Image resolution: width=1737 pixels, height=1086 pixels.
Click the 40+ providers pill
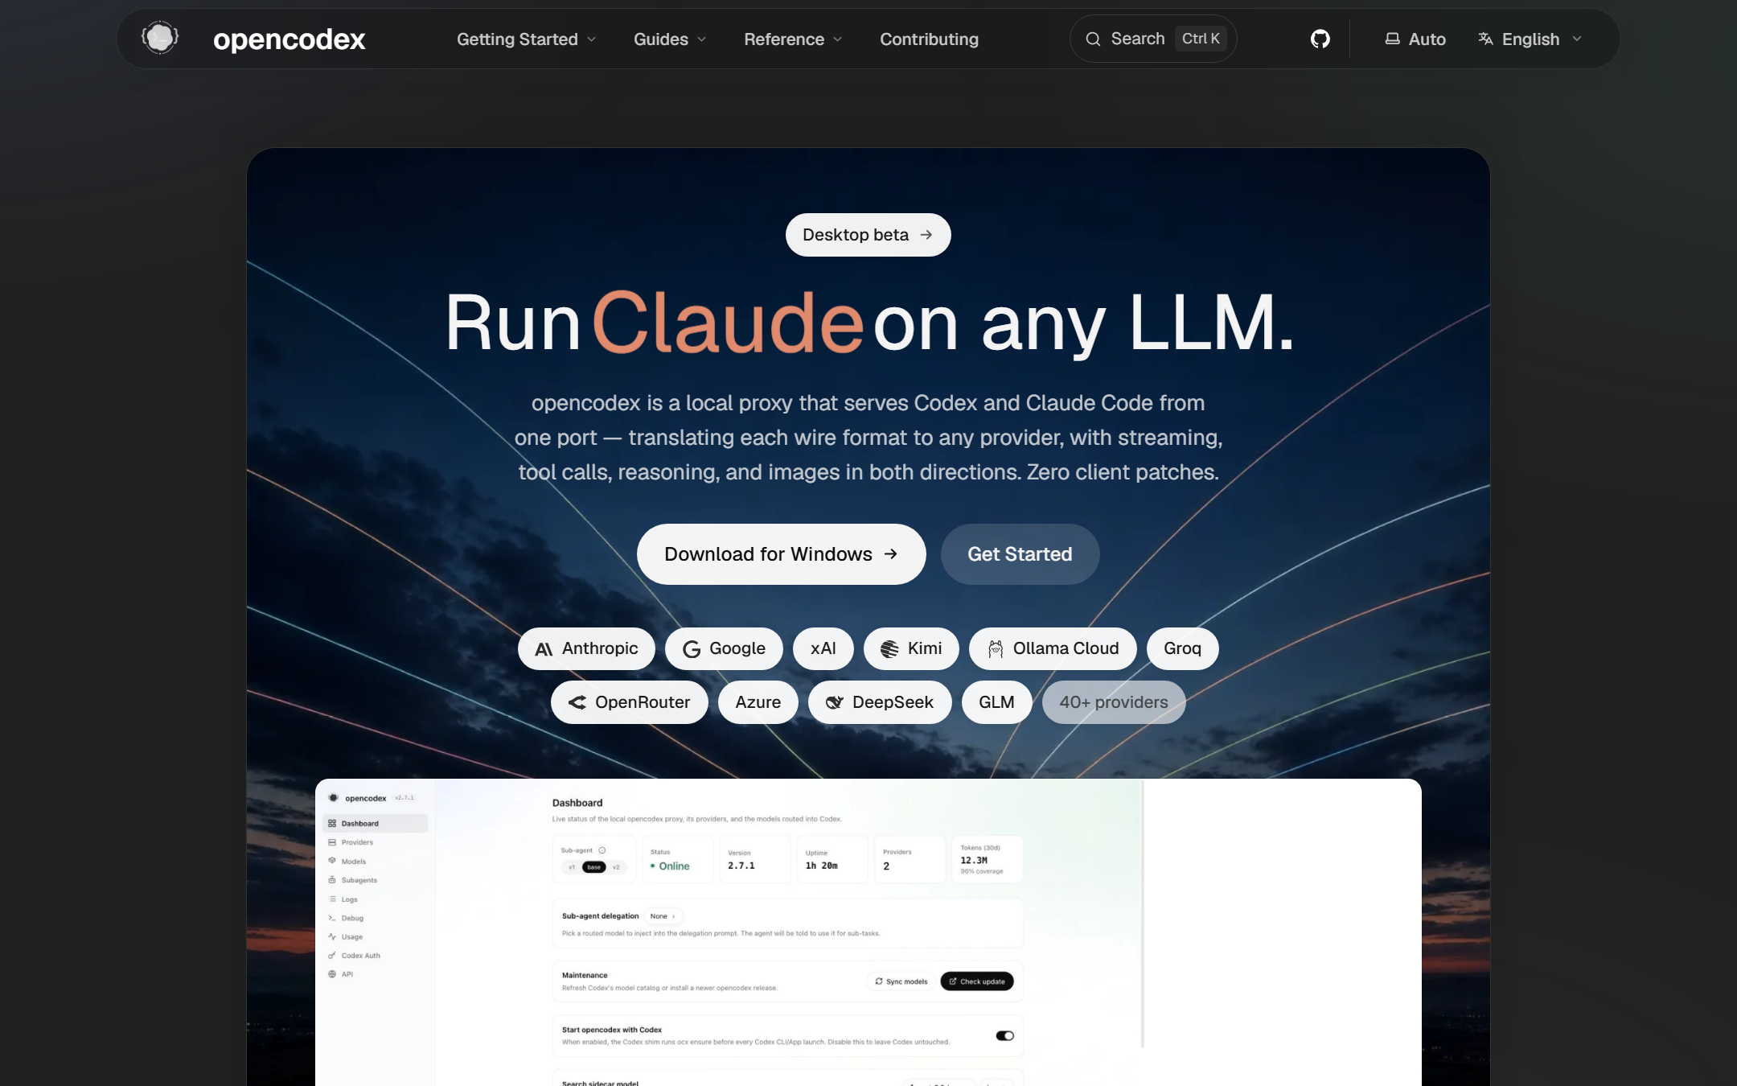click(x=1113, y=702)
